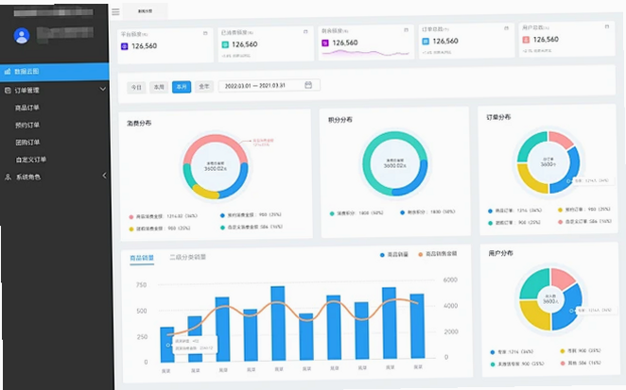Click the 订单管理 menu icon

pyautogui.click(x=8, y=90)
